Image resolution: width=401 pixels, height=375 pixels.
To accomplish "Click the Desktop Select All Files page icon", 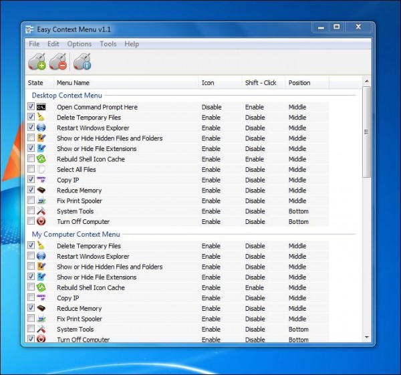I will (41, 169).
